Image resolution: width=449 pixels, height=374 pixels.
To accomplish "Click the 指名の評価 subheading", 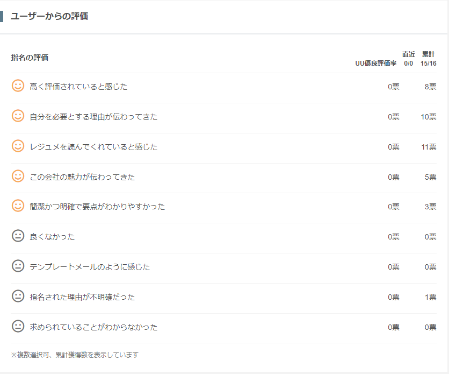I will (x=30, y=58).
